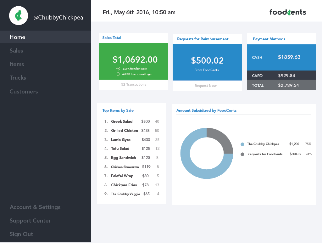Select the blue Chubby Chickpea legend dot
The image size is (322, 243).
click(242, 144)
